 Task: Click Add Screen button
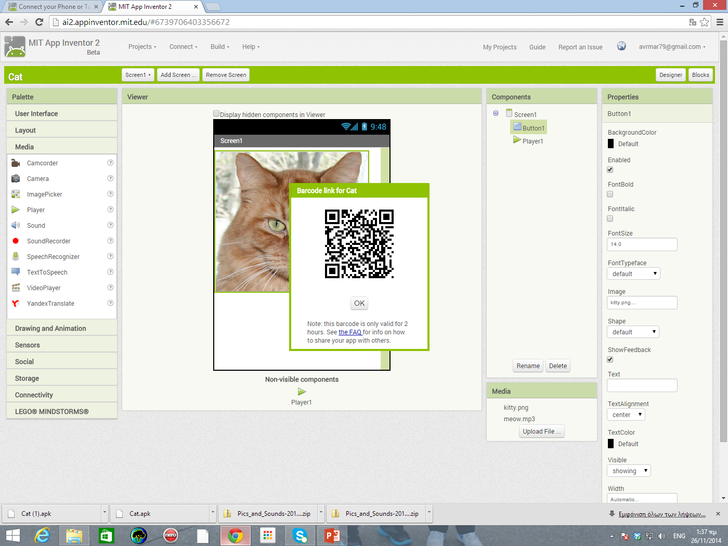pos(178,75)
